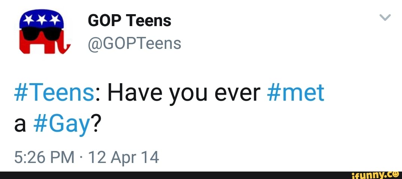
Task: Click the GOP elephant avatar
Action: [42, 32]
